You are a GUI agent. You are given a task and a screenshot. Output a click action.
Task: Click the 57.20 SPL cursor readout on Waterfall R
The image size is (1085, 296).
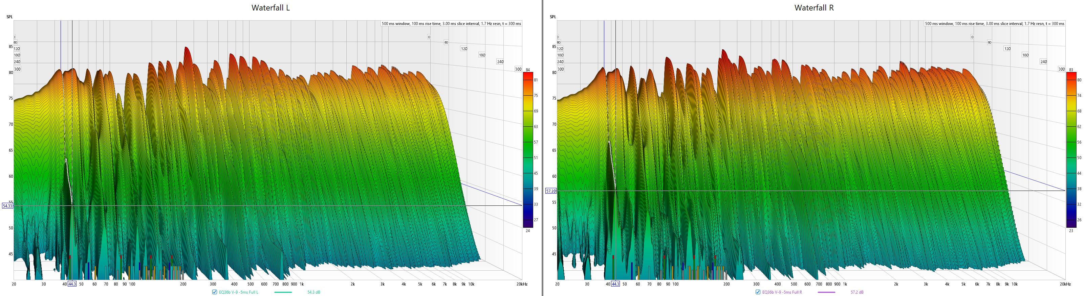coord(551,191)
